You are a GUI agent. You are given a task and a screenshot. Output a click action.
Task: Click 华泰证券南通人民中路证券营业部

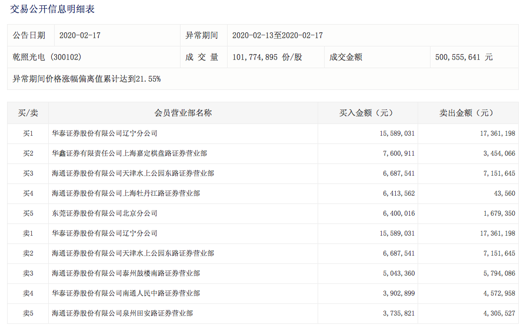(126, 293)
